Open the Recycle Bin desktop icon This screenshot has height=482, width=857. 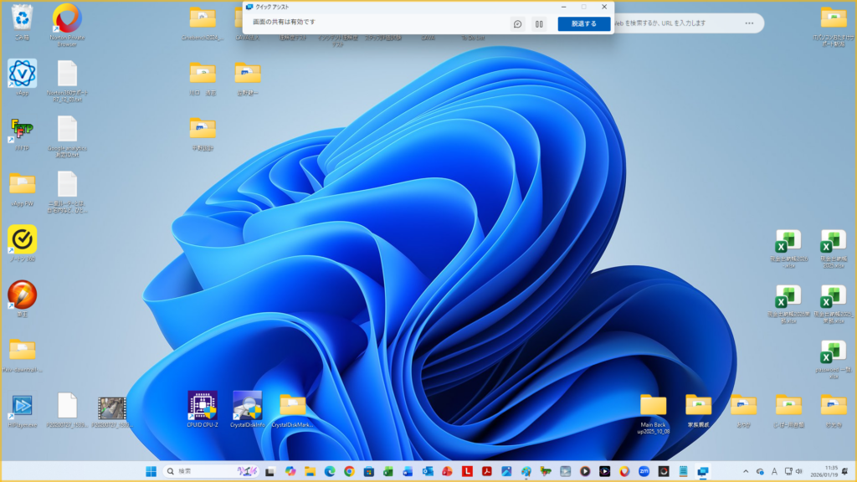point(22,18)
